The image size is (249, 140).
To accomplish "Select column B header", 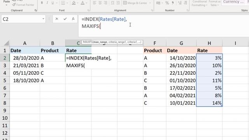I will (53, 43).
